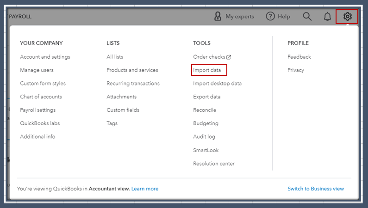Click the PAYROLL tab label
This screenshot has width=368, height=208.
20,16
